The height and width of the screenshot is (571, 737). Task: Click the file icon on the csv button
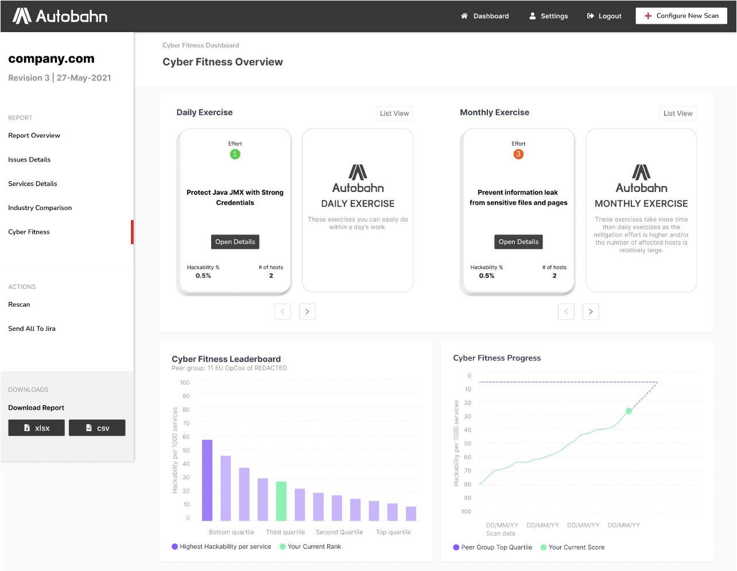coord(89,428)
